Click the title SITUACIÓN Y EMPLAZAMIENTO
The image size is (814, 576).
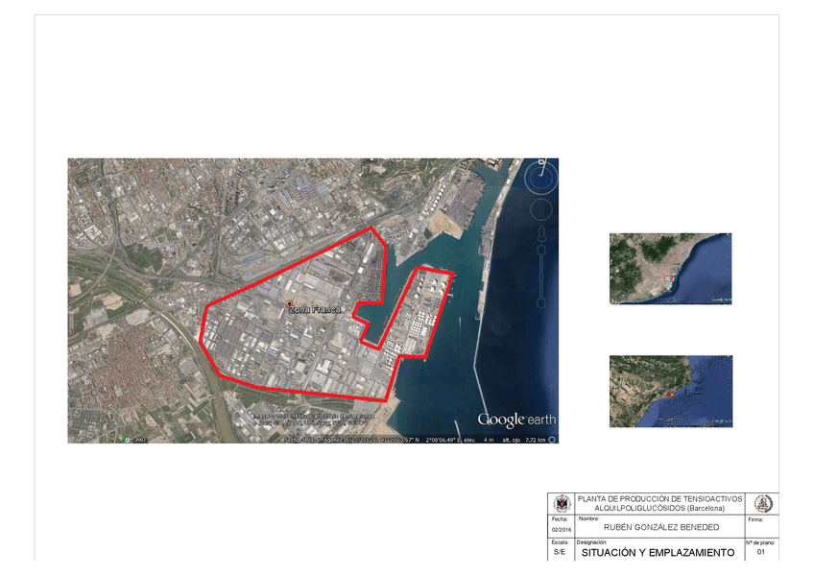coord(658,553)
